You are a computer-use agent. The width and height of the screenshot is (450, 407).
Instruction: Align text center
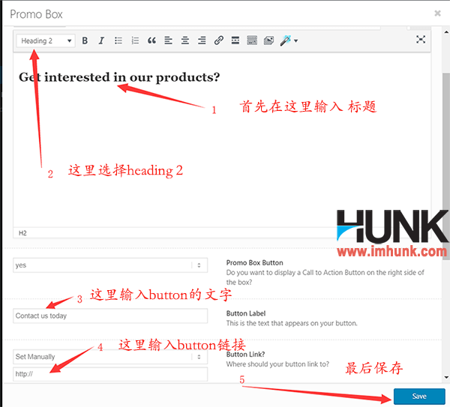(185, 40)
